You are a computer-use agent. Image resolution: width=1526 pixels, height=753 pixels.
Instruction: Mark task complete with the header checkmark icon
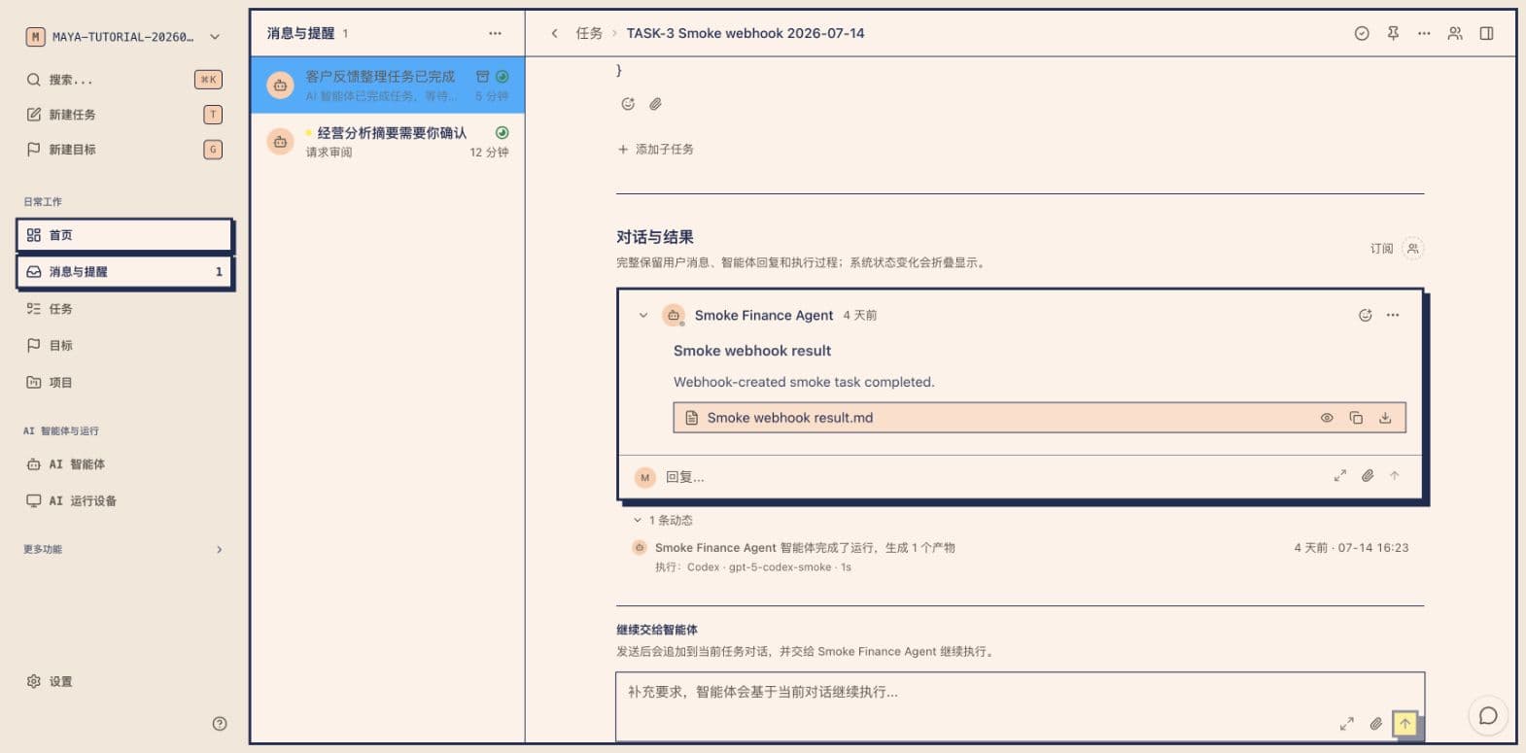1362,33
